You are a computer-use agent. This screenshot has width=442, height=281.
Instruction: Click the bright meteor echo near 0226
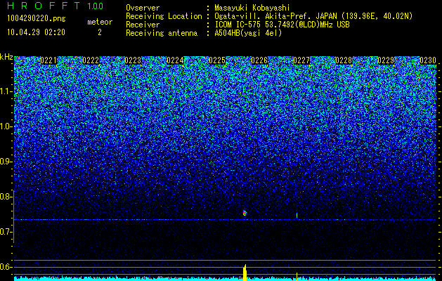coord(245,213)
